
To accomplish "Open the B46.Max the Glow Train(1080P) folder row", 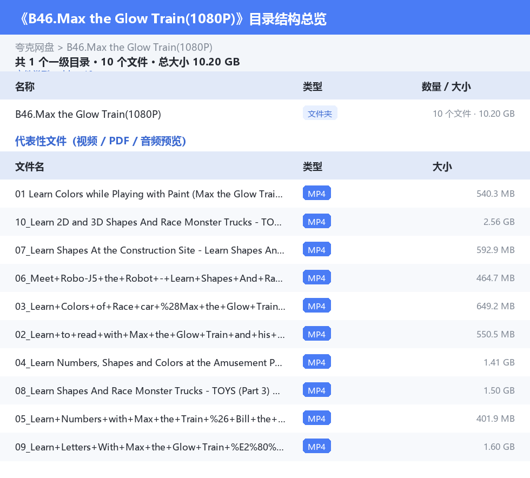I will tap(265, 114).
